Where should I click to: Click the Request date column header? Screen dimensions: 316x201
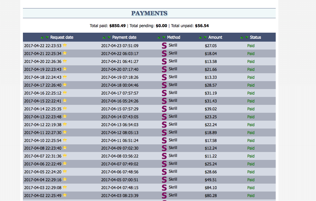(x=62, y=37)
